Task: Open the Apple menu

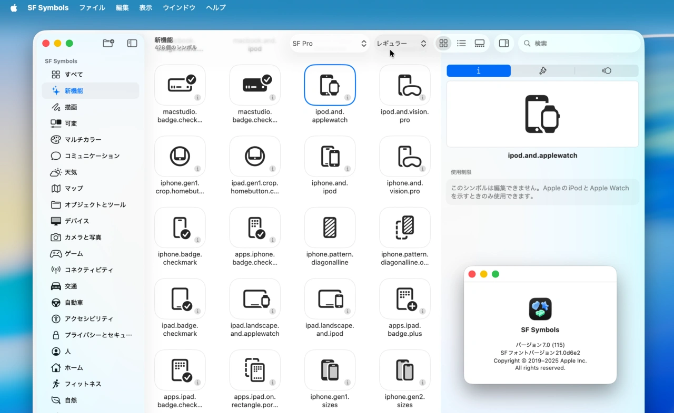Action: tap(14, 8)
